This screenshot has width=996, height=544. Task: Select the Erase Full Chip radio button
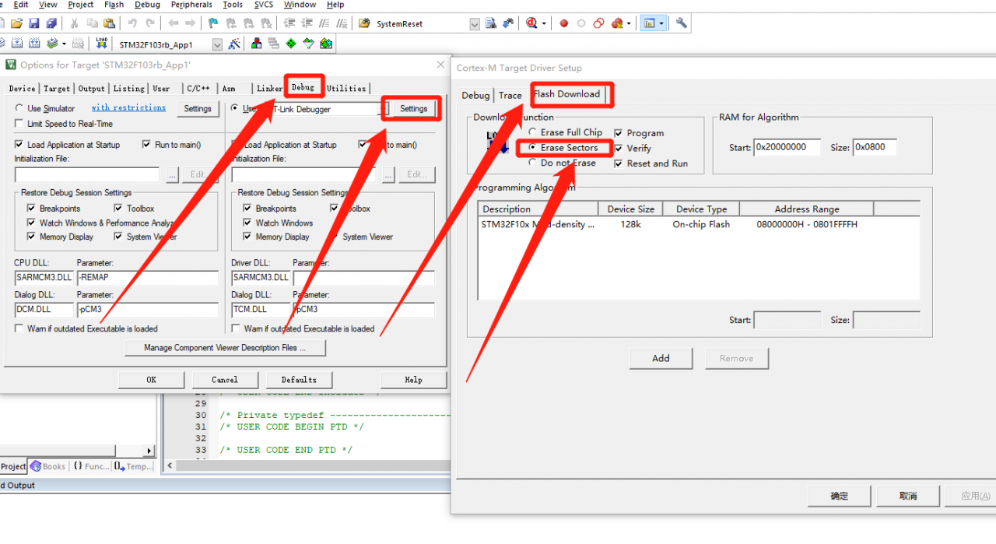coord(532,132)
